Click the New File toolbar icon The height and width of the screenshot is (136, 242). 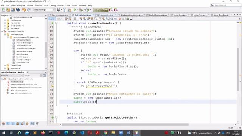3,10
